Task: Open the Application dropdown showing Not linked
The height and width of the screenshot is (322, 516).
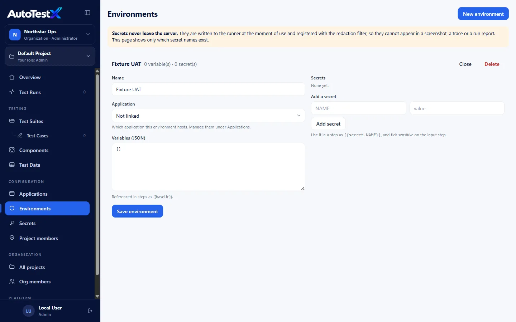Action: click(x=208, y=116)
